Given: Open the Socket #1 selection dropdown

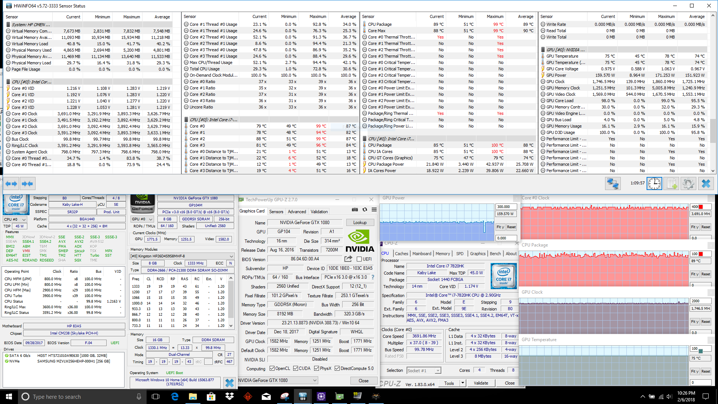Looking at the screenshot, I should 438,371.
